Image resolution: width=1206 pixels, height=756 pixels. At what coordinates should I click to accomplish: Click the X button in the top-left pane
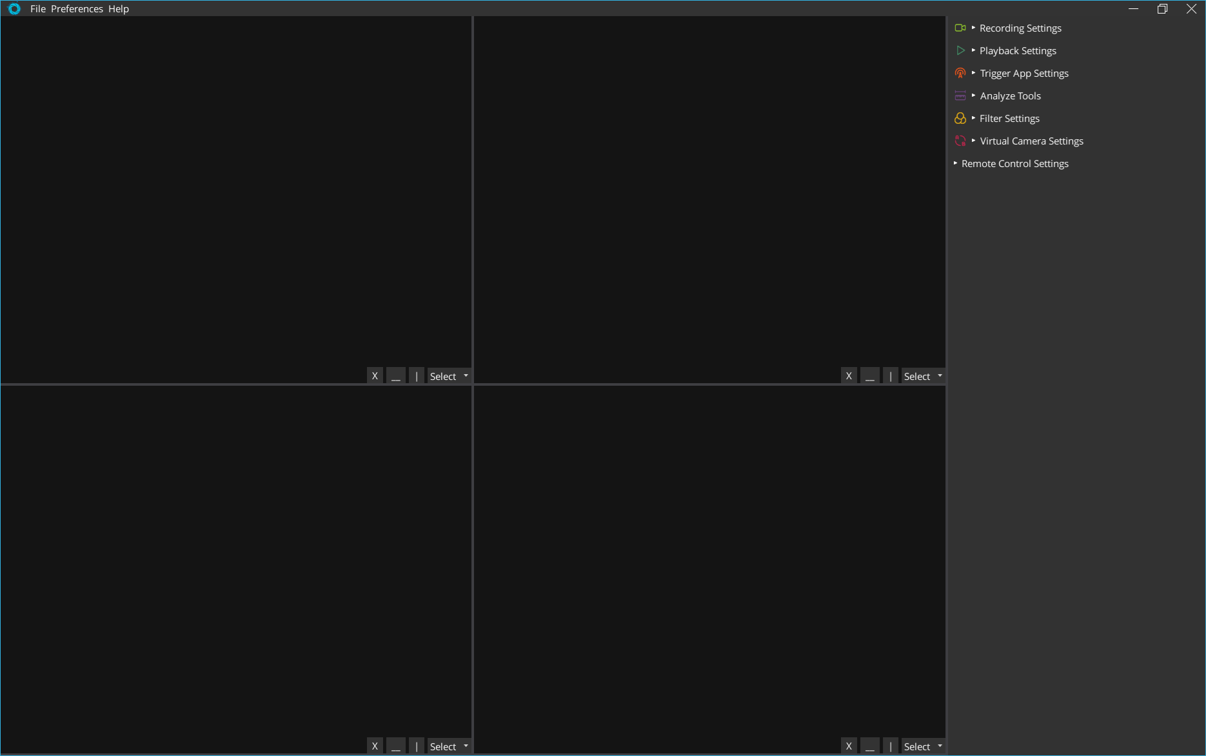click(x=375, y=376)
